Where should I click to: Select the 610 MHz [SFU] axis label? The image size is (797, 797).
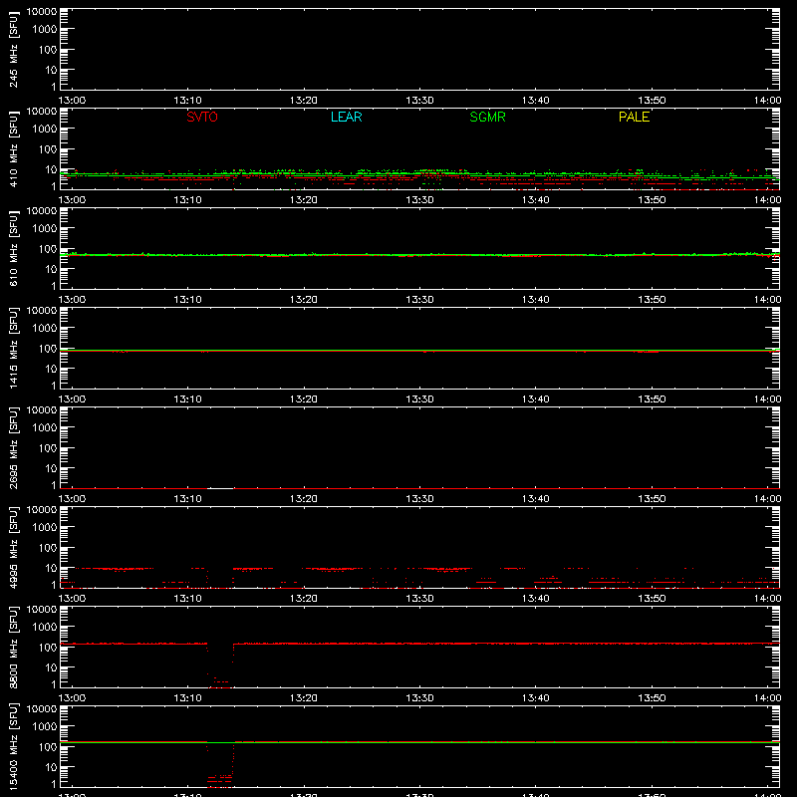14,248
